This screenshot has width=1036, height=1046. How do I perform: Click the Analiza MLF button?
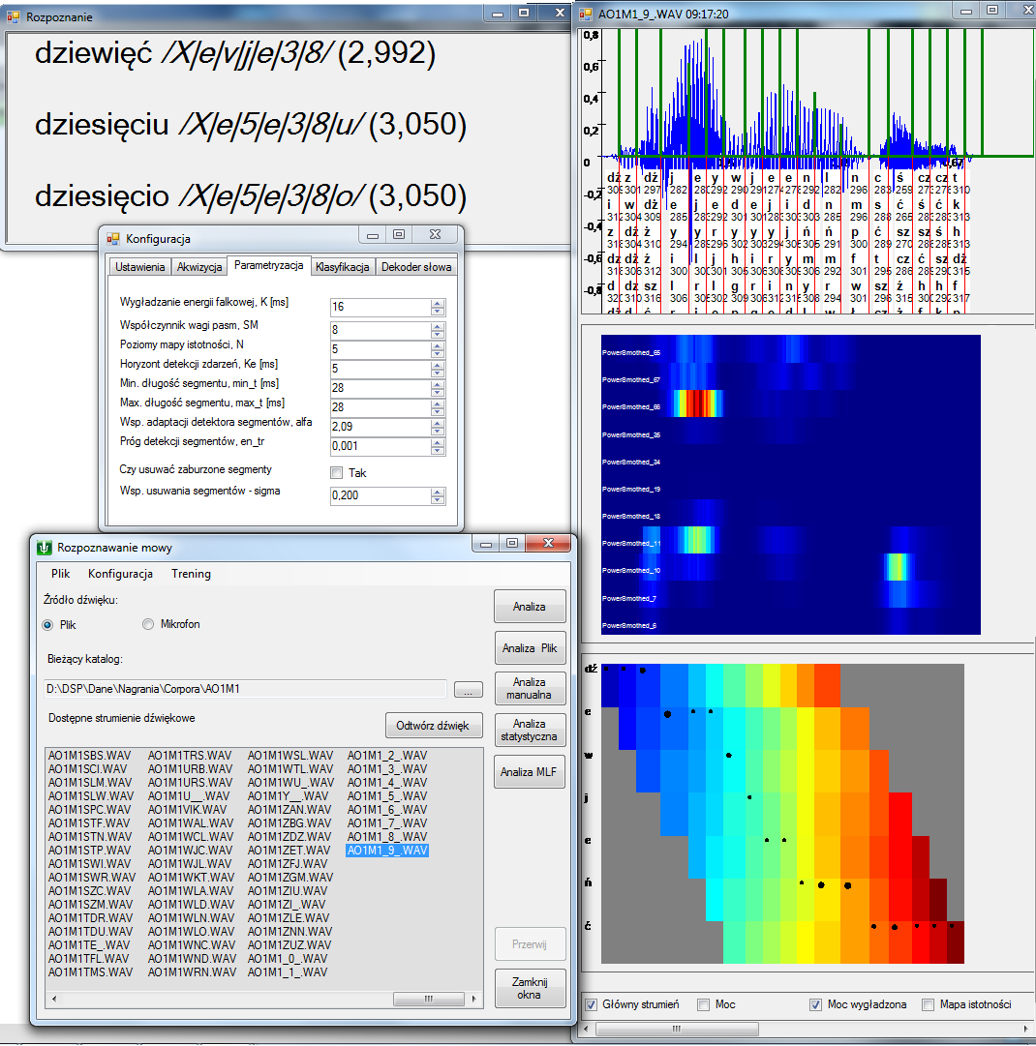tap(530, 772)
